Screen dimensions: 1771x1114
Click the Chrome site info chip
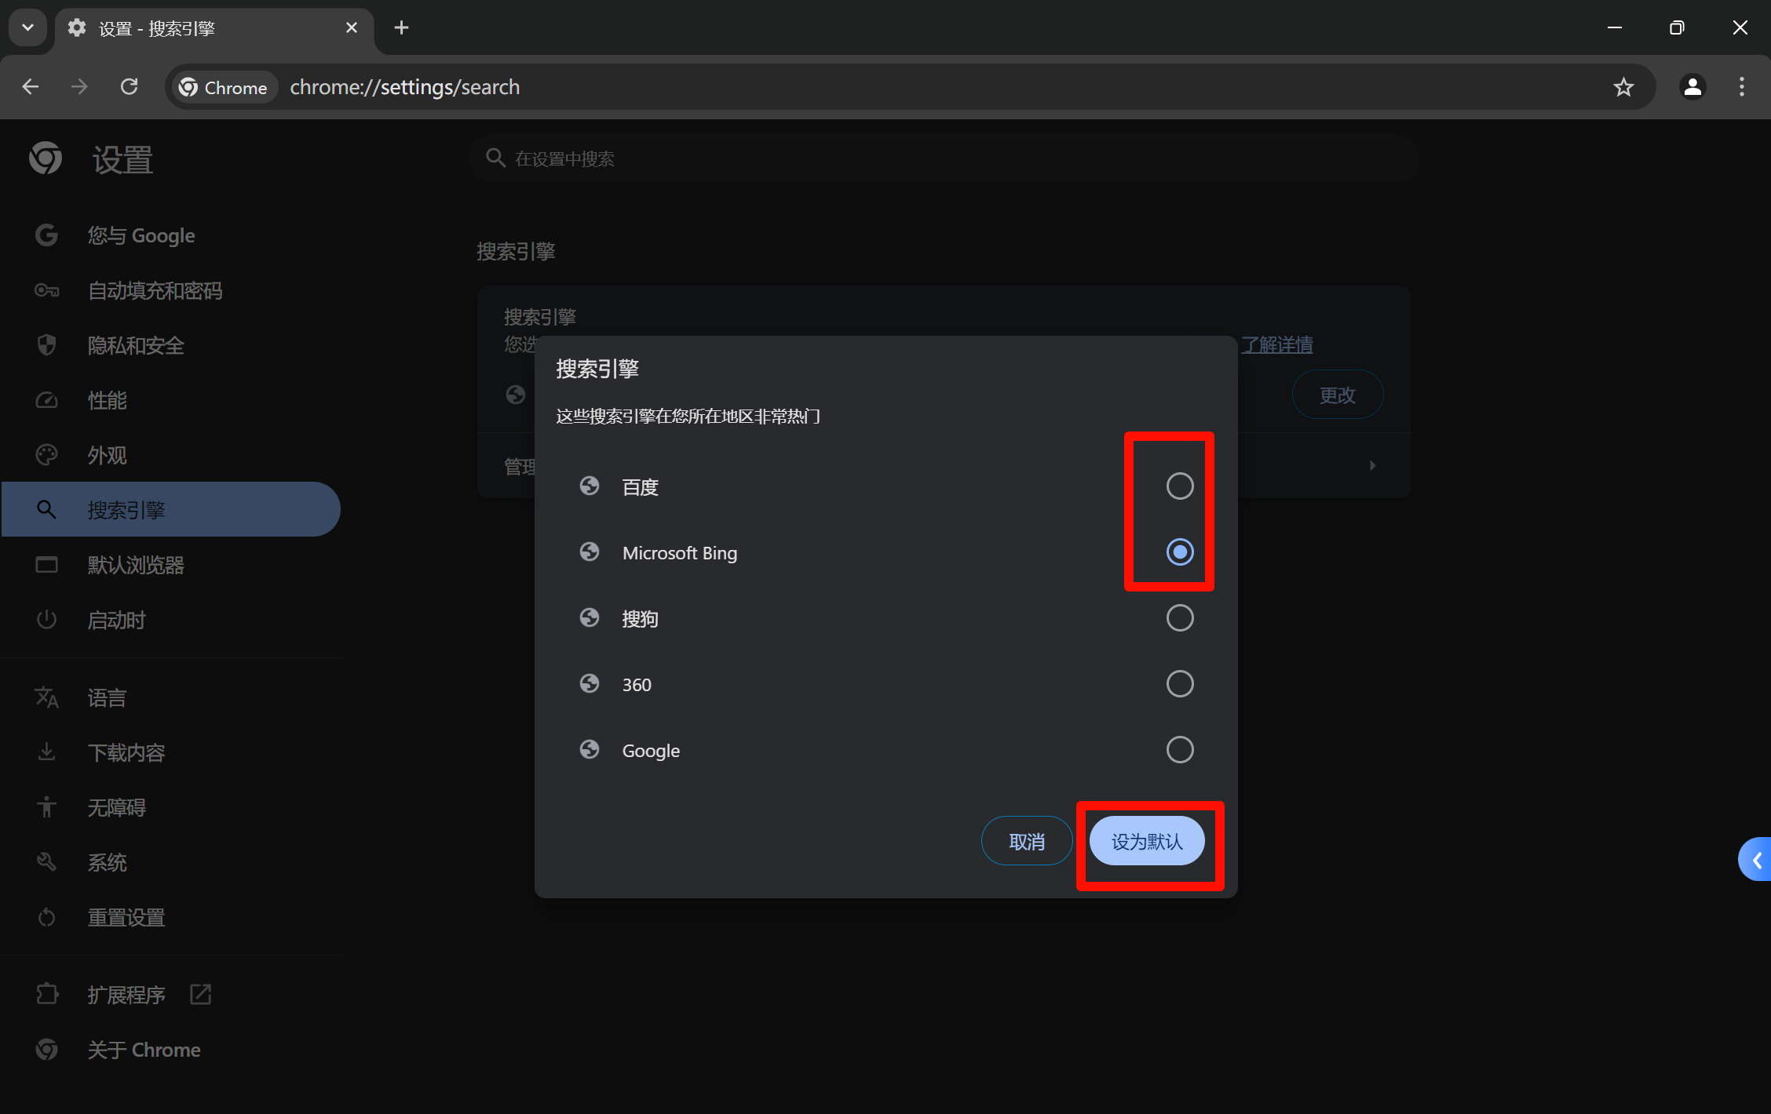[223, 87]
